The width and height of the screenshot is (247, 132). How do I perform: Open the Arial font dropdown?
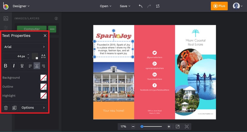pyautogui.click(x=25, y=47)
